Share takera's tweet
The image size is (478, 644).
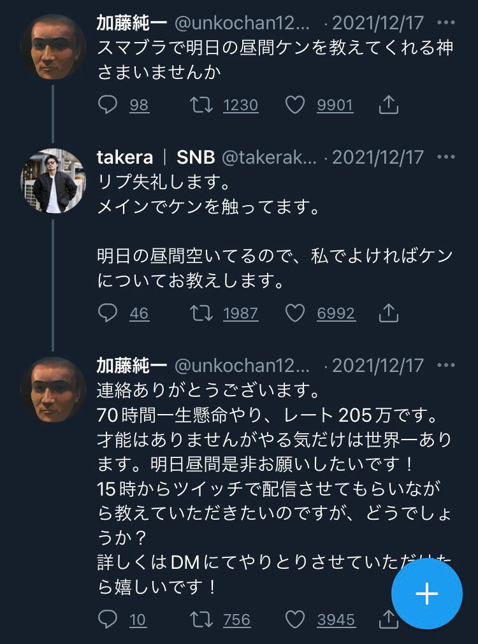click(388, 313)
